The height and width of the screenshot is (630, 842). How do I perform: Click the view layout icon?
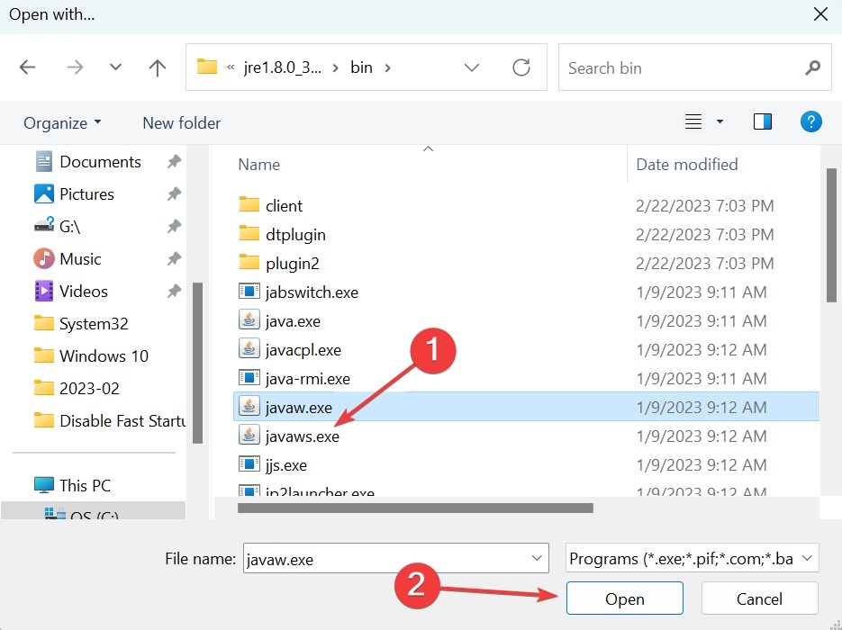point(693,121)
